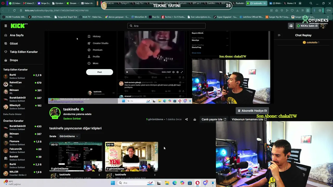This screenshot has width=333, height=187.
Task: Download the clip with download icon
Action: tap(195, 119)
